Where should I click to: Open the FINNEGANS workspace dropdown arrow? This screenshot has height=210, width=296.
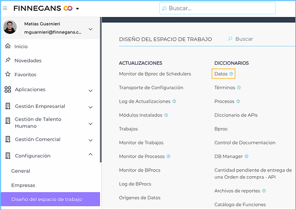tap(77, 9)
